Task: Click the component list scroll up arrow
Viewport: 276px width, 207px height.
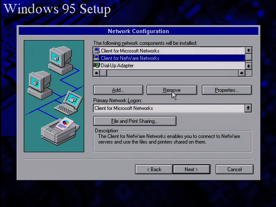Action: point(248,50)
